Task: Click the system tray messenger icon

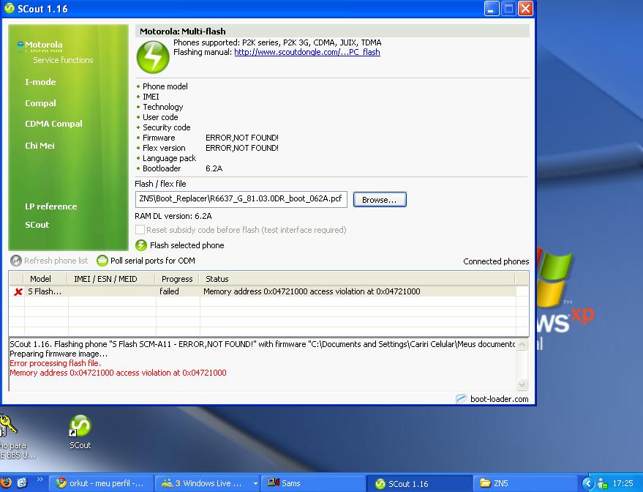Action: [603, 483]
